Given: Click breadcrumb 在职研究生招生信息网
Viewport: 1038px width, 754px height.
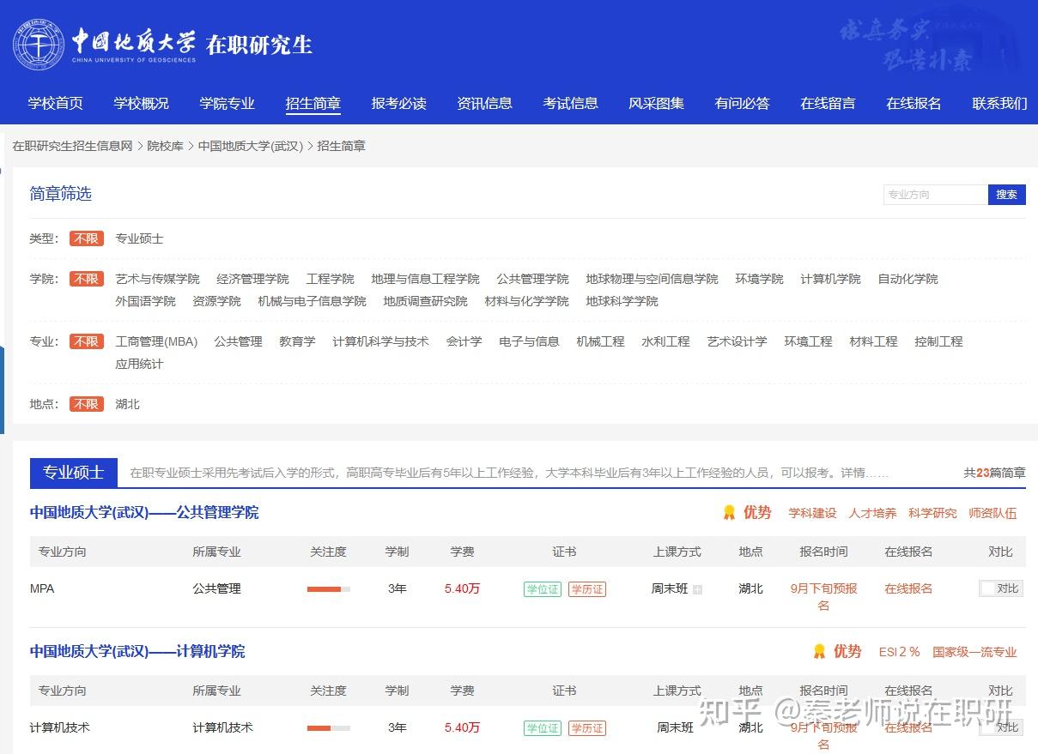Looking at the screenshot, I should [72, 146].
